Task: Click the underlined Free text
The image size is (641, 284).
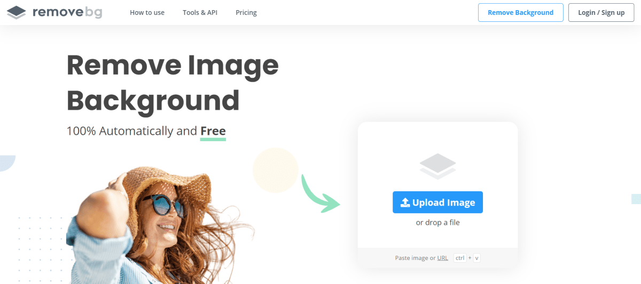Action: 213,131
